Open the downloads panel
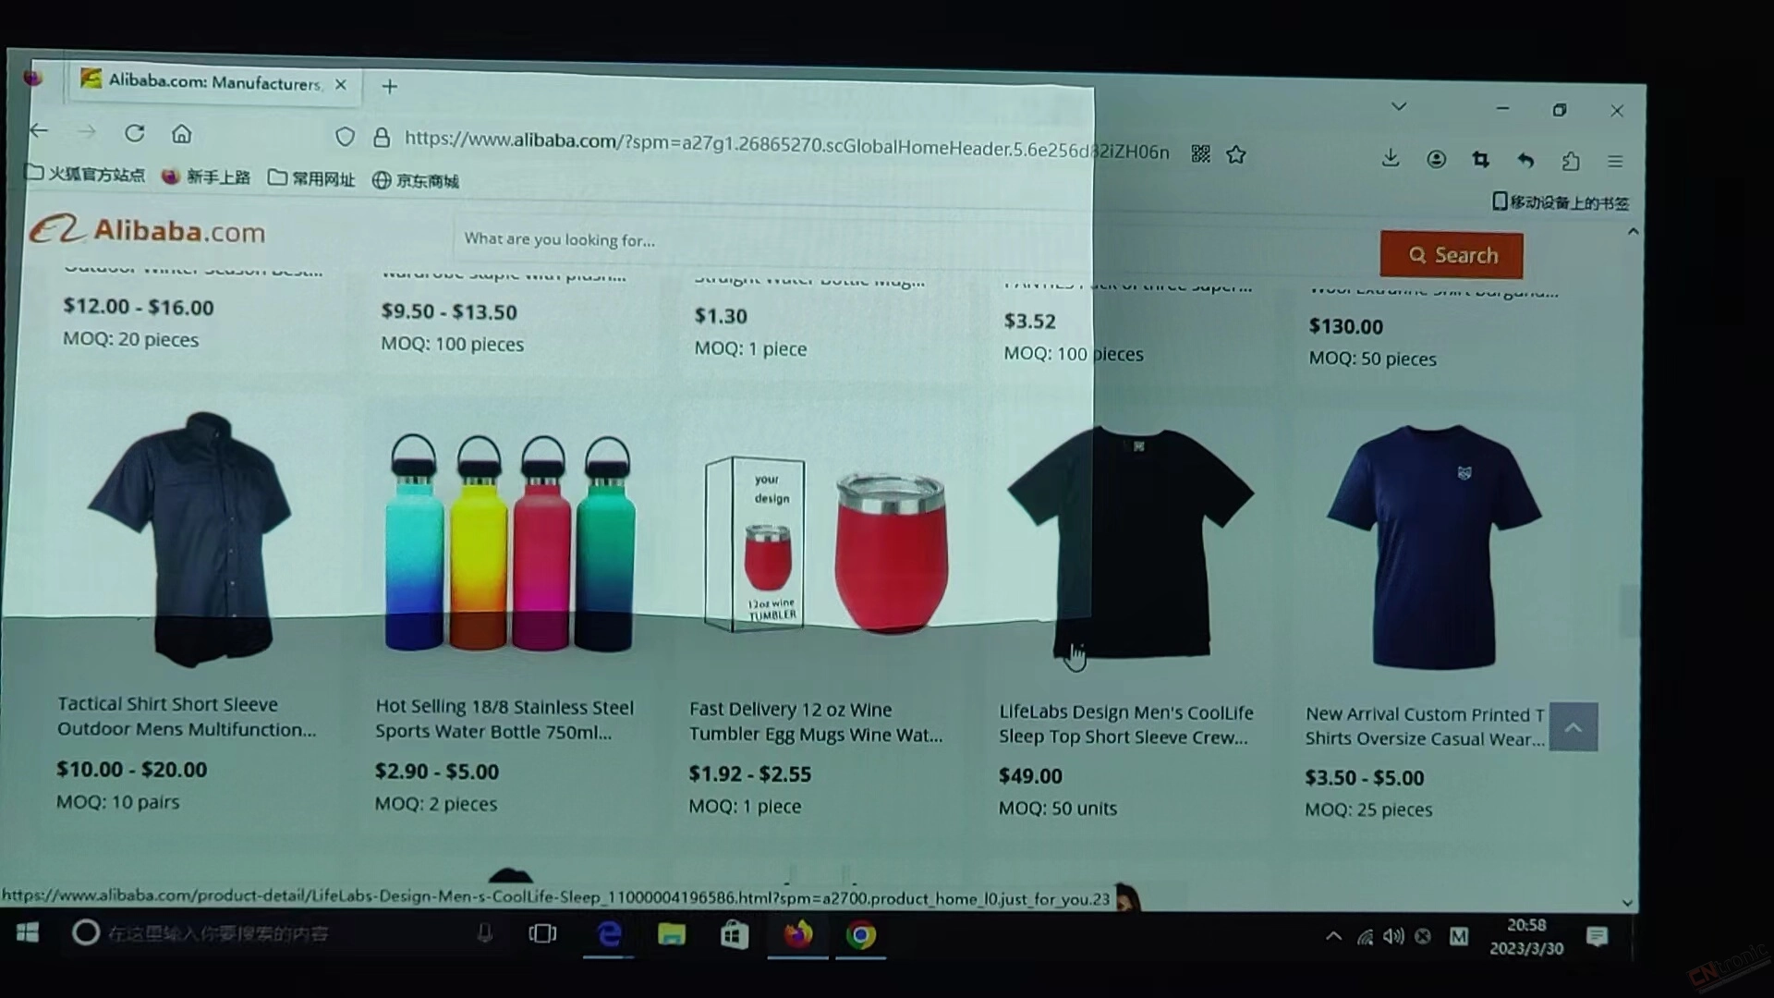 click(x=1391, y=158)
